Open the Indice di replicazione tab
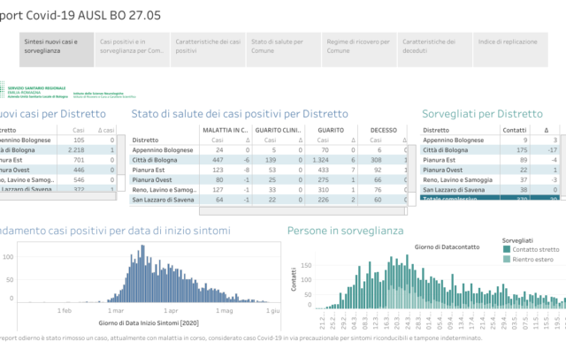The width and height of the screenshot is (566, 349). click(x=510, y=49)
